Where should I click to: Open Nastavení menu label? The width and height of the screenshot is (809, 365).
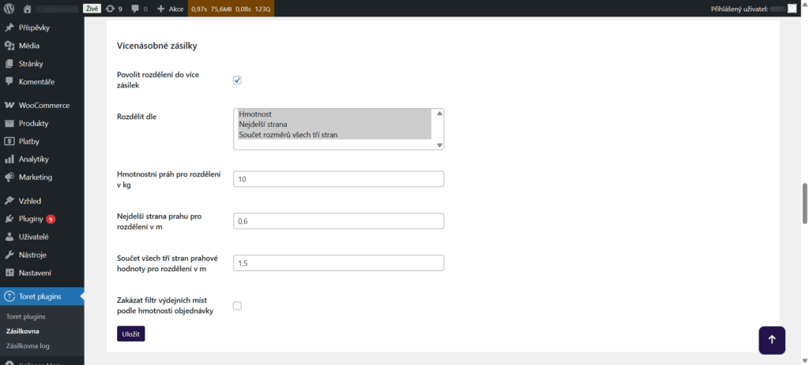tap(35, 274)
